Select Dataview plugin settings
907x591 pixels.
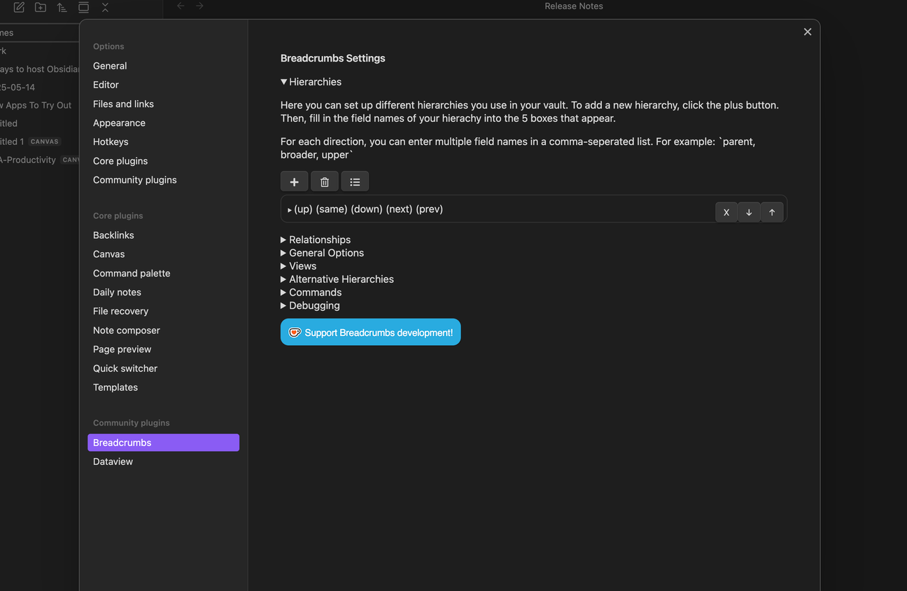point(113,461)
